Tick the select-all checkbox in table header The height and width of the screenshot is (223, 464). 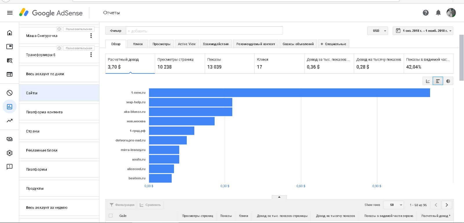(x=110, y=216)
